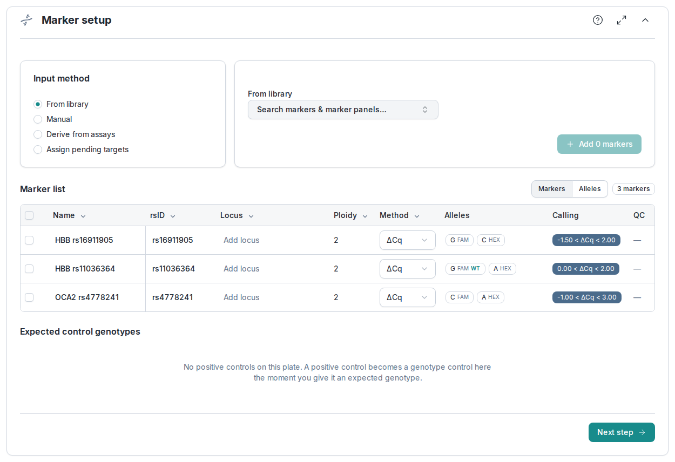Screen dimensions: 675x462
Task: Click the -1.00 < ΔCq < 3.00 calling badge
Action: [587, 297]
